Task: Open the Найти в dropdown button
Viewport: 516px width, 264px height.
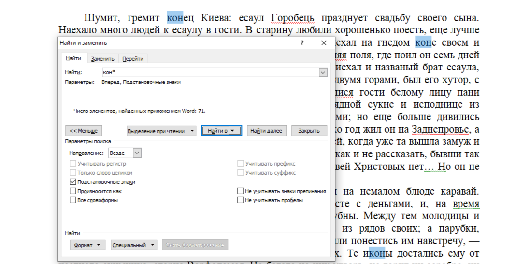Action: coord(221,131)
